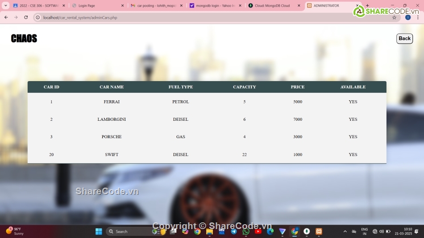Click the CHAOS logo text

(x=24, y=39)
